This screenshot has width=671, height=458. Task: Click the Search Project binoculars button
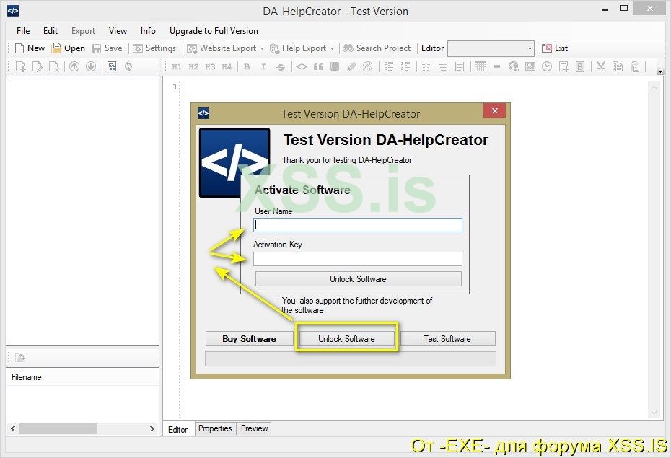pos(377,48)
